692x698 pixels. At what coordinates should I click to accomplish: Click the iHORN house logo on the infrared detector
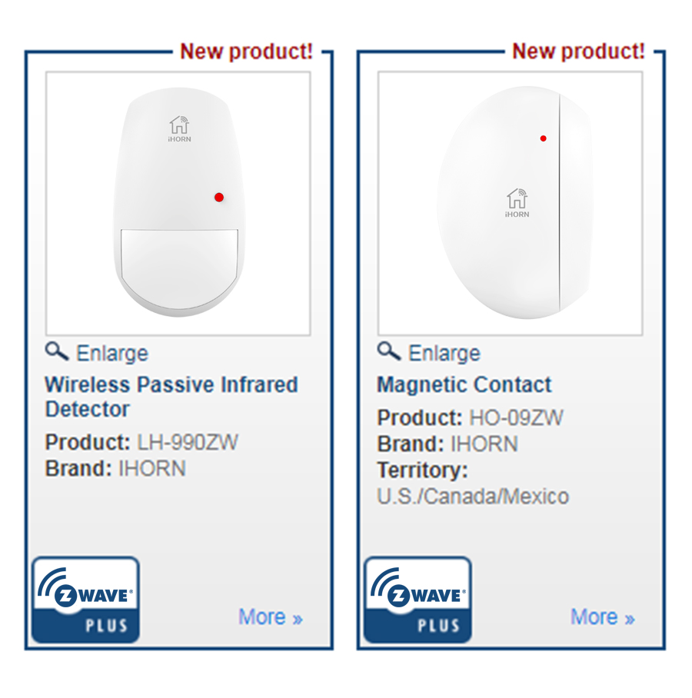tap(179, 128)
